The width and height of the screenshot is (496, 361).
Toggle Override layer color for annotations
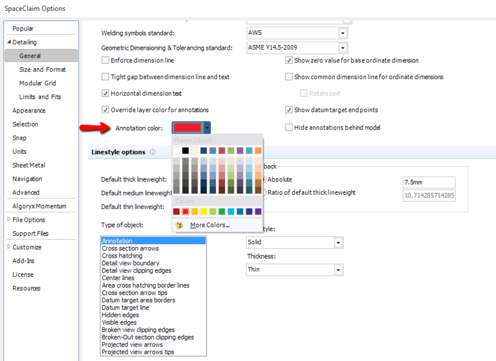[x=106, y=110]
